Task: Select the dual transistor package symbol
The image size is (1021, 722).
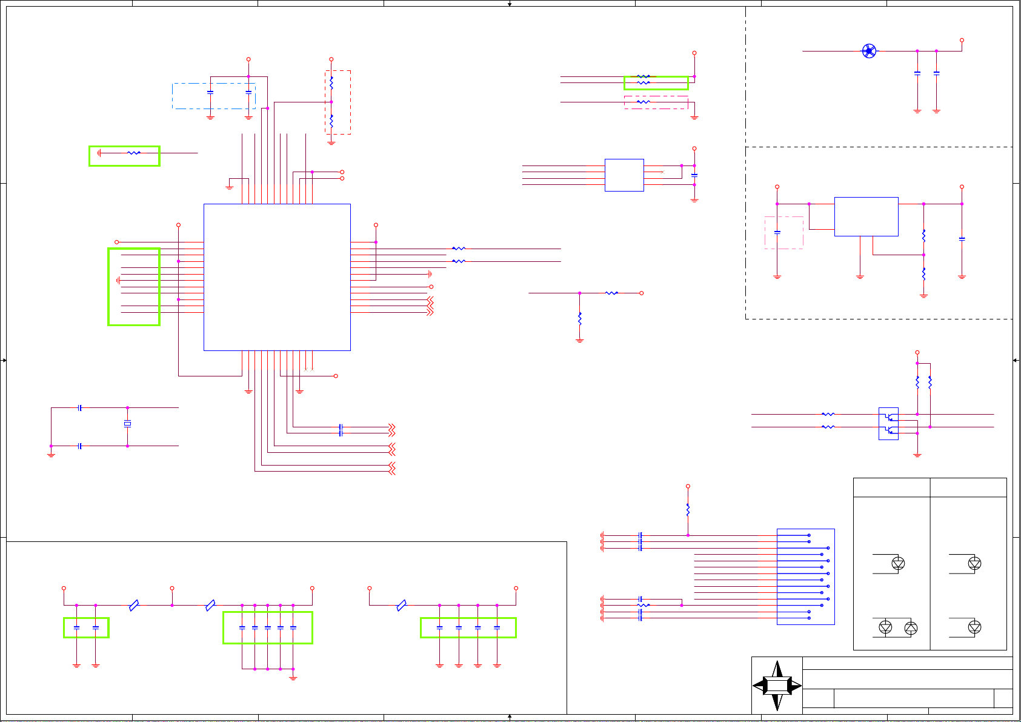Action: (888, 424)
